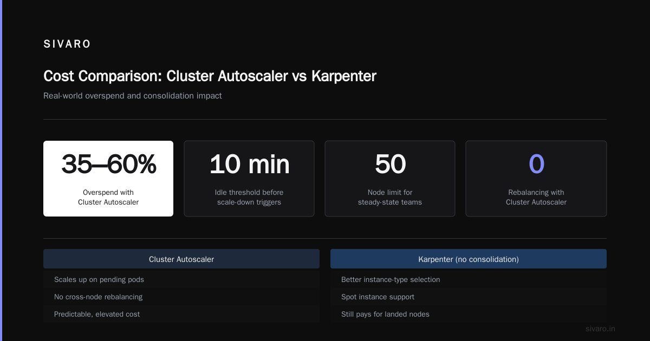This screenshot has width=650, height=341.
Task: Select 'Node limit for steady-state teams' label
Action: (x=390, y=198)
